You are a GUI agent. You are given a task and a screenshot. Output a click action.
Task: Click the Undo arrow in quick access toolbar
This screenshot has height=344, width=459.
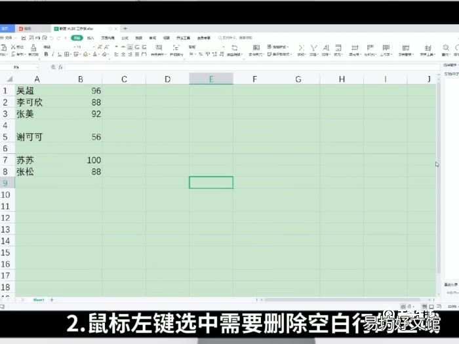pyautogui.click(x=51, y=38)
